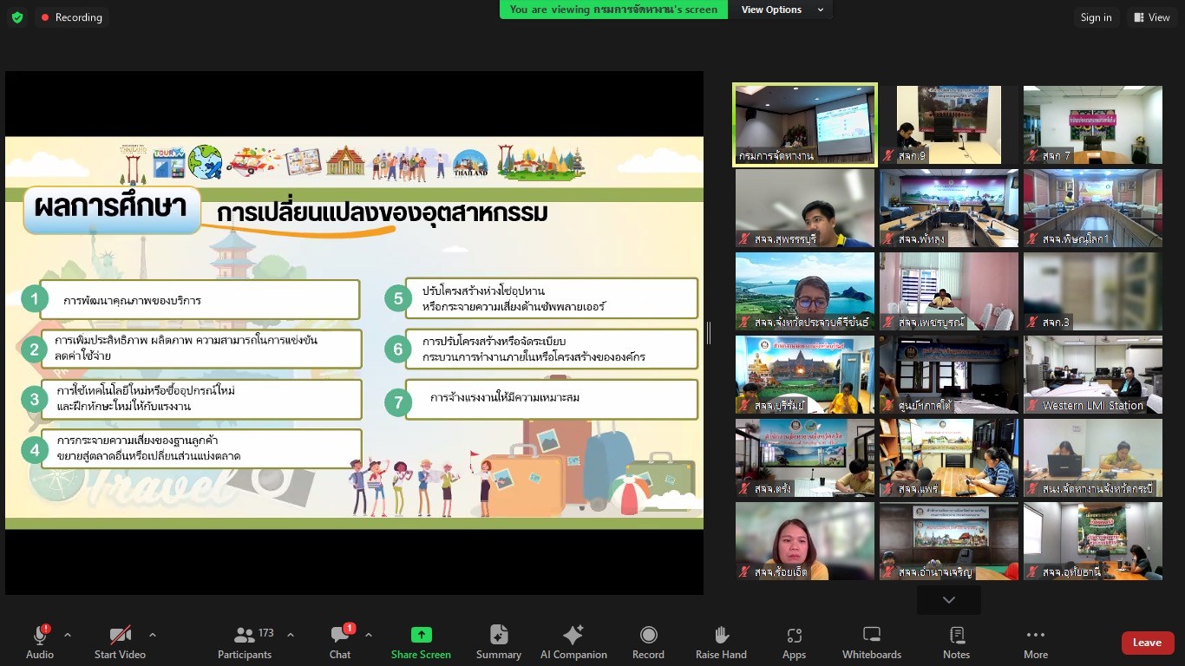Start screen sharing with Share Screen
The height and width of the screenshot is (666, 1185).
(x=421, y=642)
